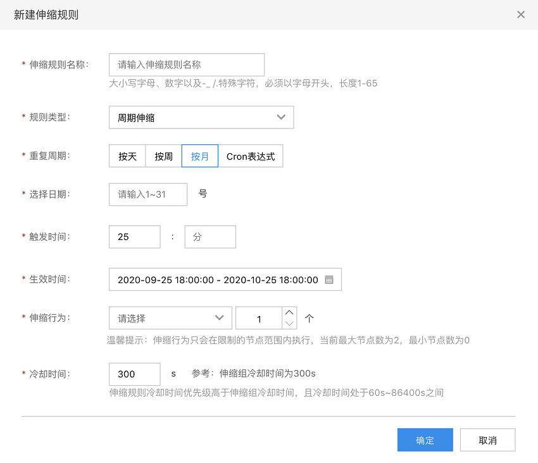Viewport: 538px width, 463px height.
Task: Focus the 伸缩规则名称 input field
Action: click(x=187, y=65)
